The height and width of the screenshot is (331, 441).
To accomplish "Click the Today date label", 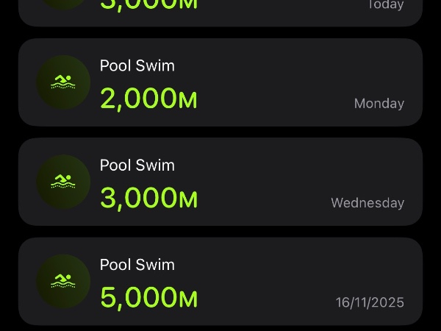I will [x=386, y=5].
